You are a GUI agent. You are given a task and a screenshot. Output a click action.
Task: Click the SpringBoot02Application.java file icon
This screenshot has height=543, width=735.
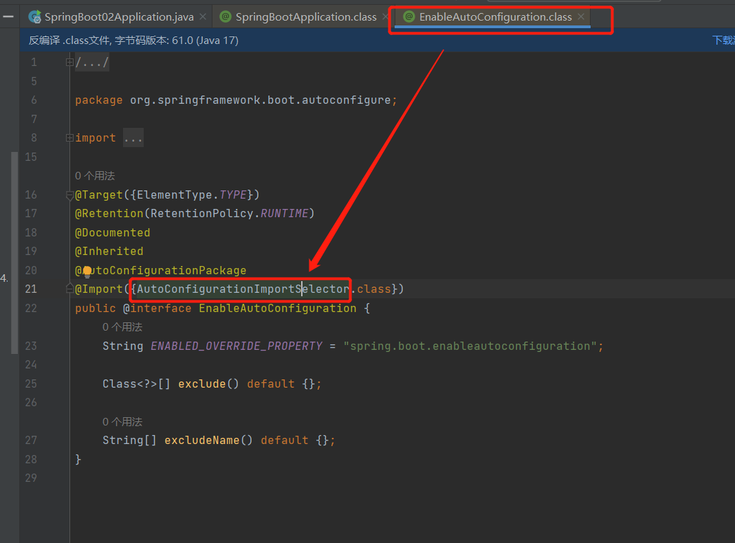click(34, 16)
